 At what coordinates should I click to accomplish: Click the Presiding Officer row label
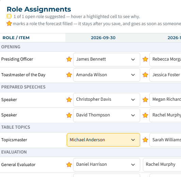click(x=17, y=59)
